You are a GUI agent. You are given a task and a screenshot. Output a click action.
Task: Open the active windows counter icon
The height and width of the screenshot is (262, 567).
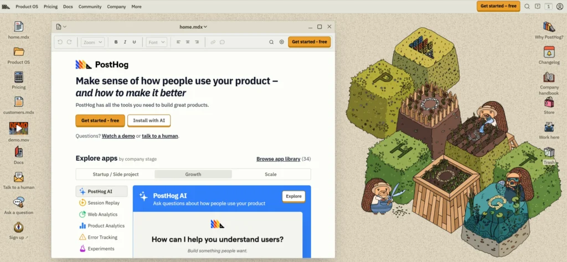pos(549,6)
